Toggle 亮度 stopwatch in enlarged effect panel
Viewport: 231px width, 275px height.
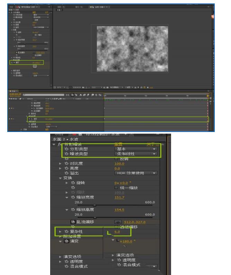tap(66, 168)
